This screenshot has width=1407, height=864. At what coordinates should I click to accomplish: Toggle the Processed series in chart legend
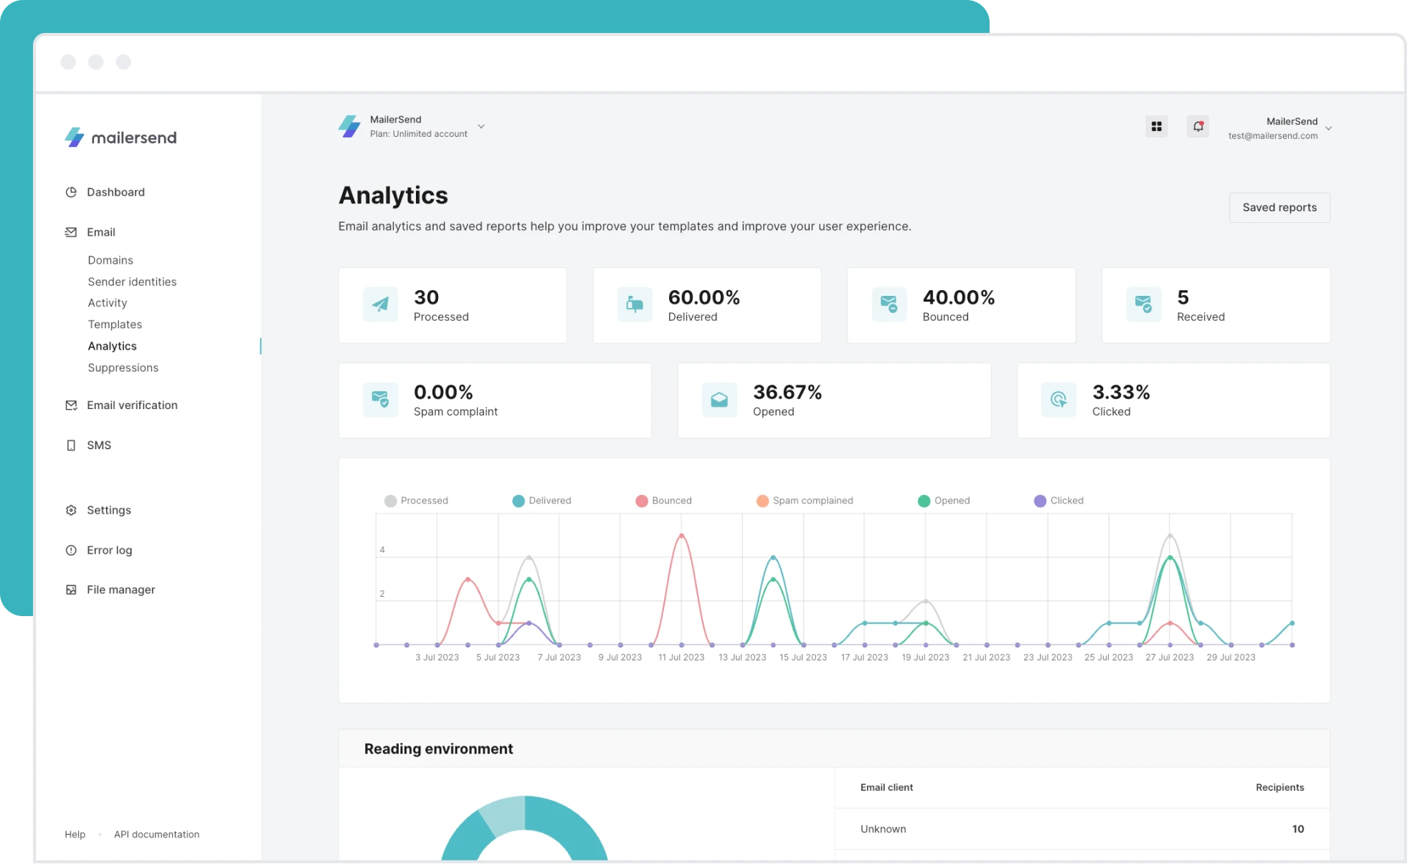point(416,501)
